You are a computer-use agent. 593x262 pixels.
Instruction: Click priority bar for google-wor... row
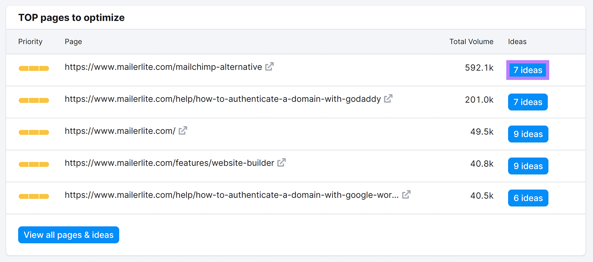pos(34,196)
